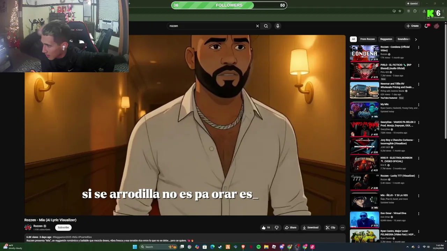Subscribe to the Rozzen channel

click(63, 228)
